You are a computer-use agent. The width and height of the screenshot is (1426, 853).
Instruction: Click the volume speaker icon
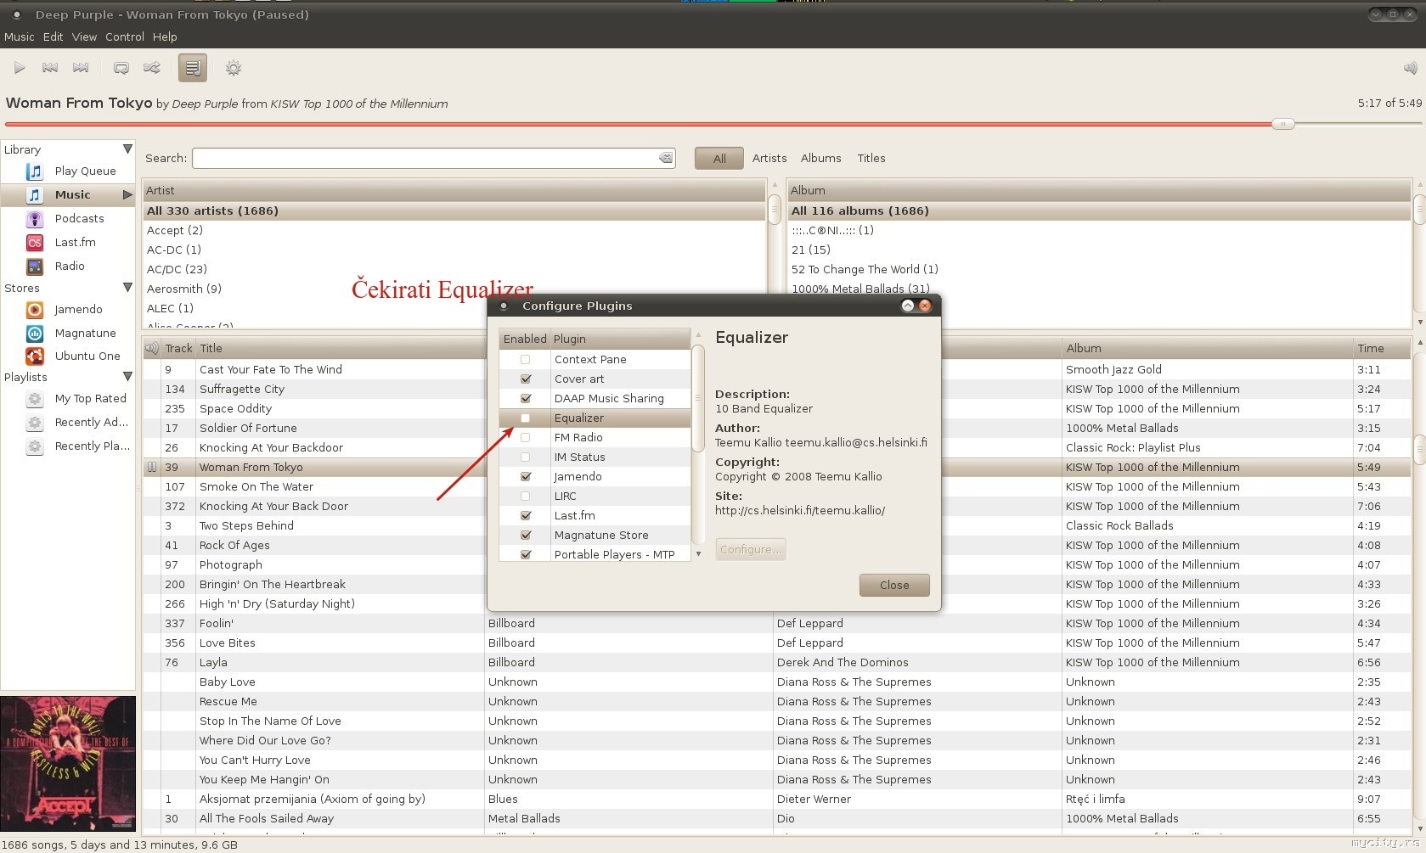pos(1410,68)
